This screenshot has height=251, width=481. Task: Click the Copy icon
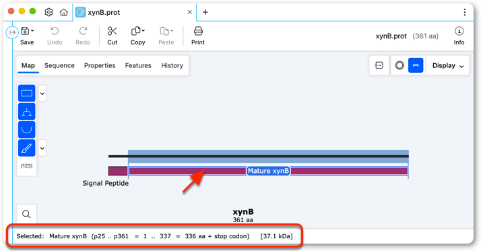point(136,31)
